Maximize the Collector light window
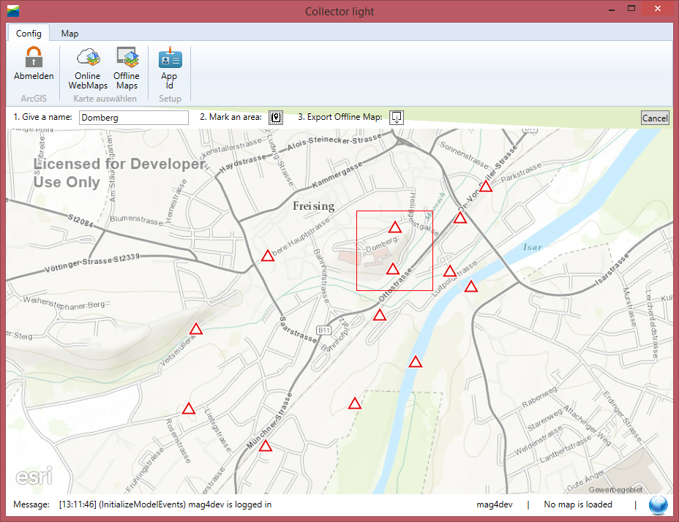679x522 pixels. click(631, 9)
